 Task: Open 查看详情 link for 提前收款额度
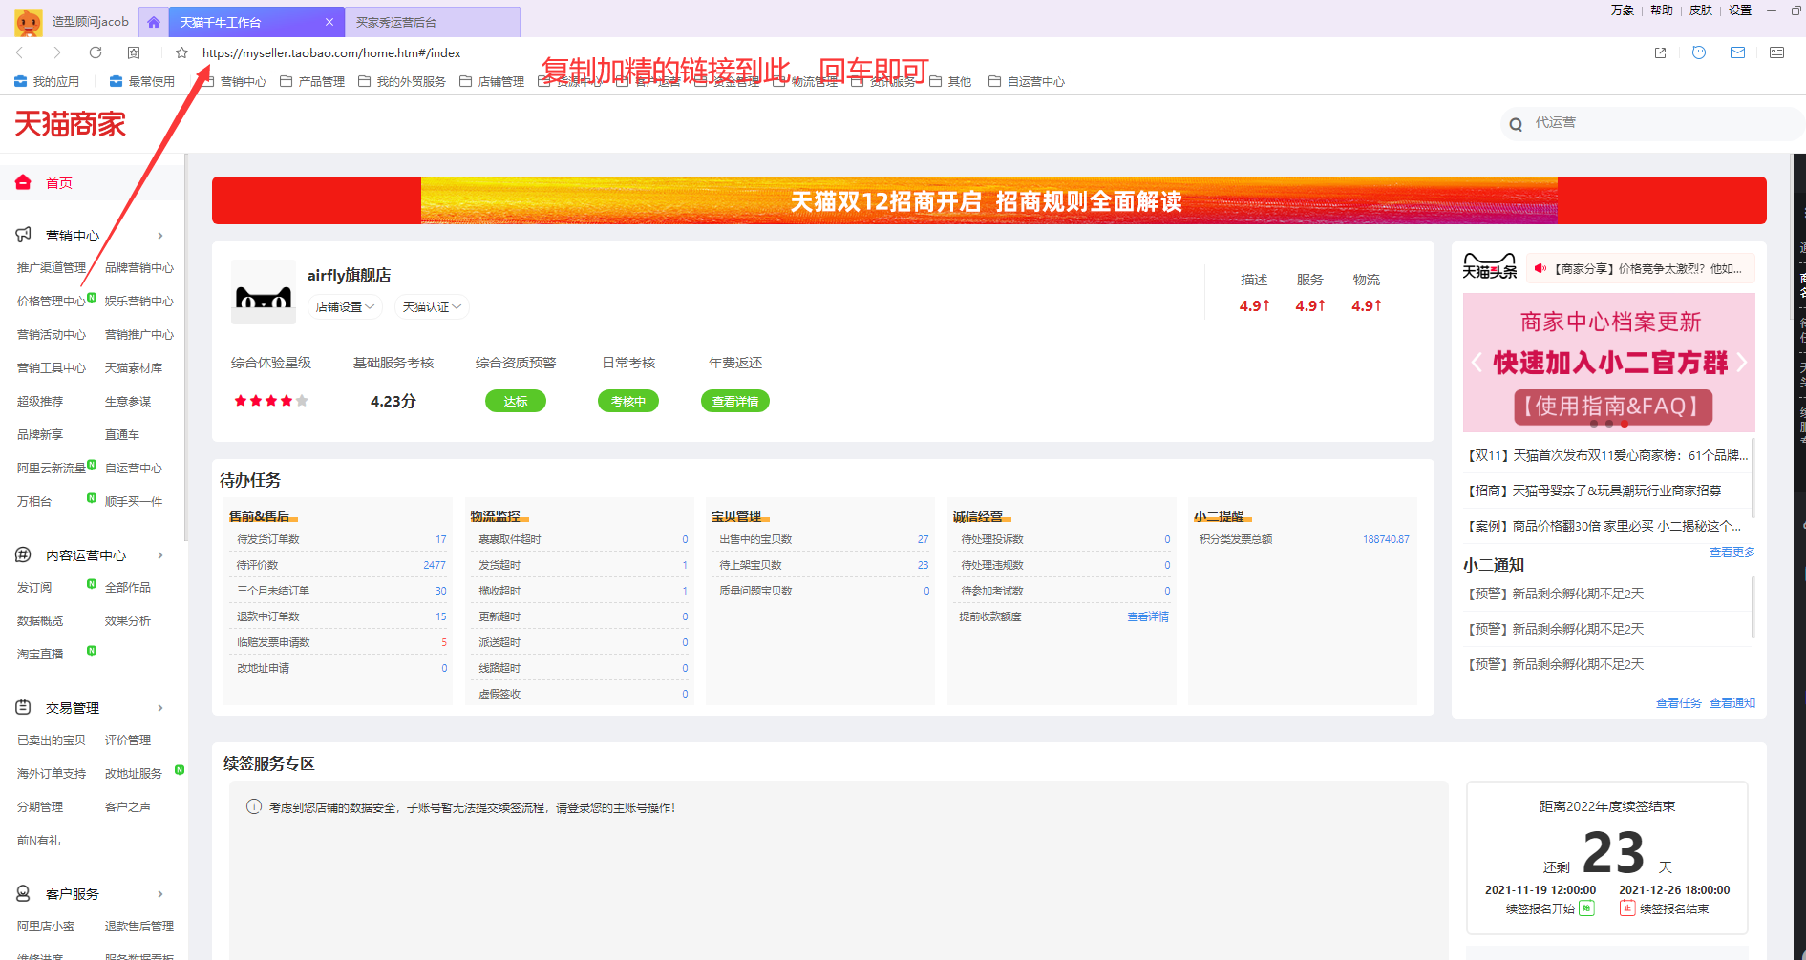[1148, 616]
